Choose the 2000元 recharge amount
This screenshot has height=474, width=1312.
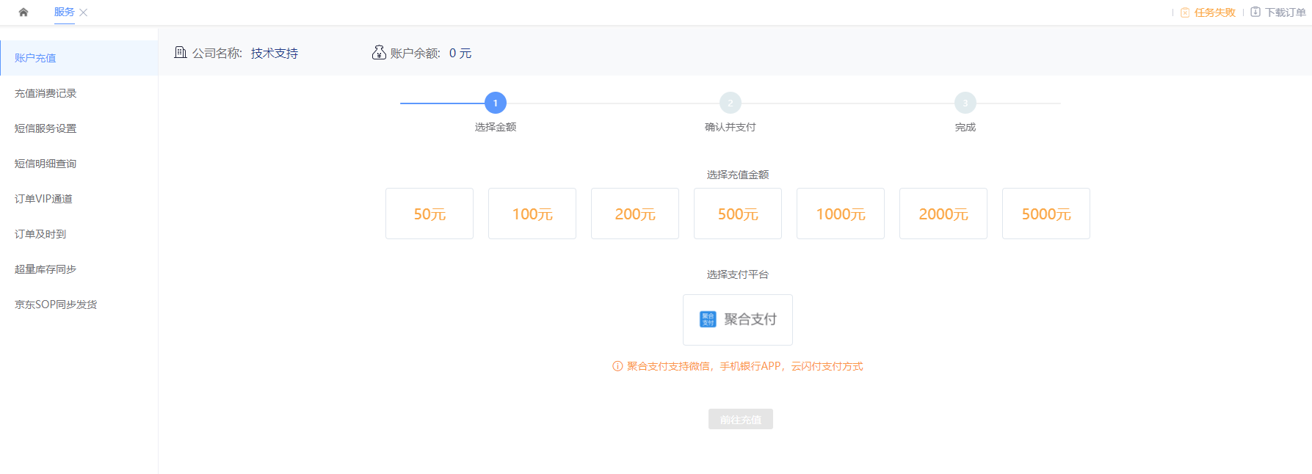click(943, 214)
